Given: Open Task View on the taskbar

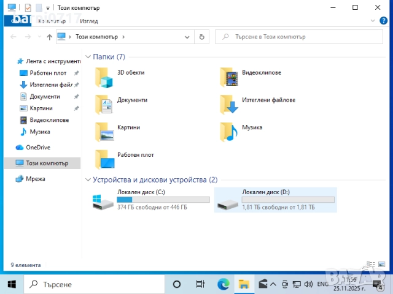Looking at the screenshot, I should (x=200, y=284).
